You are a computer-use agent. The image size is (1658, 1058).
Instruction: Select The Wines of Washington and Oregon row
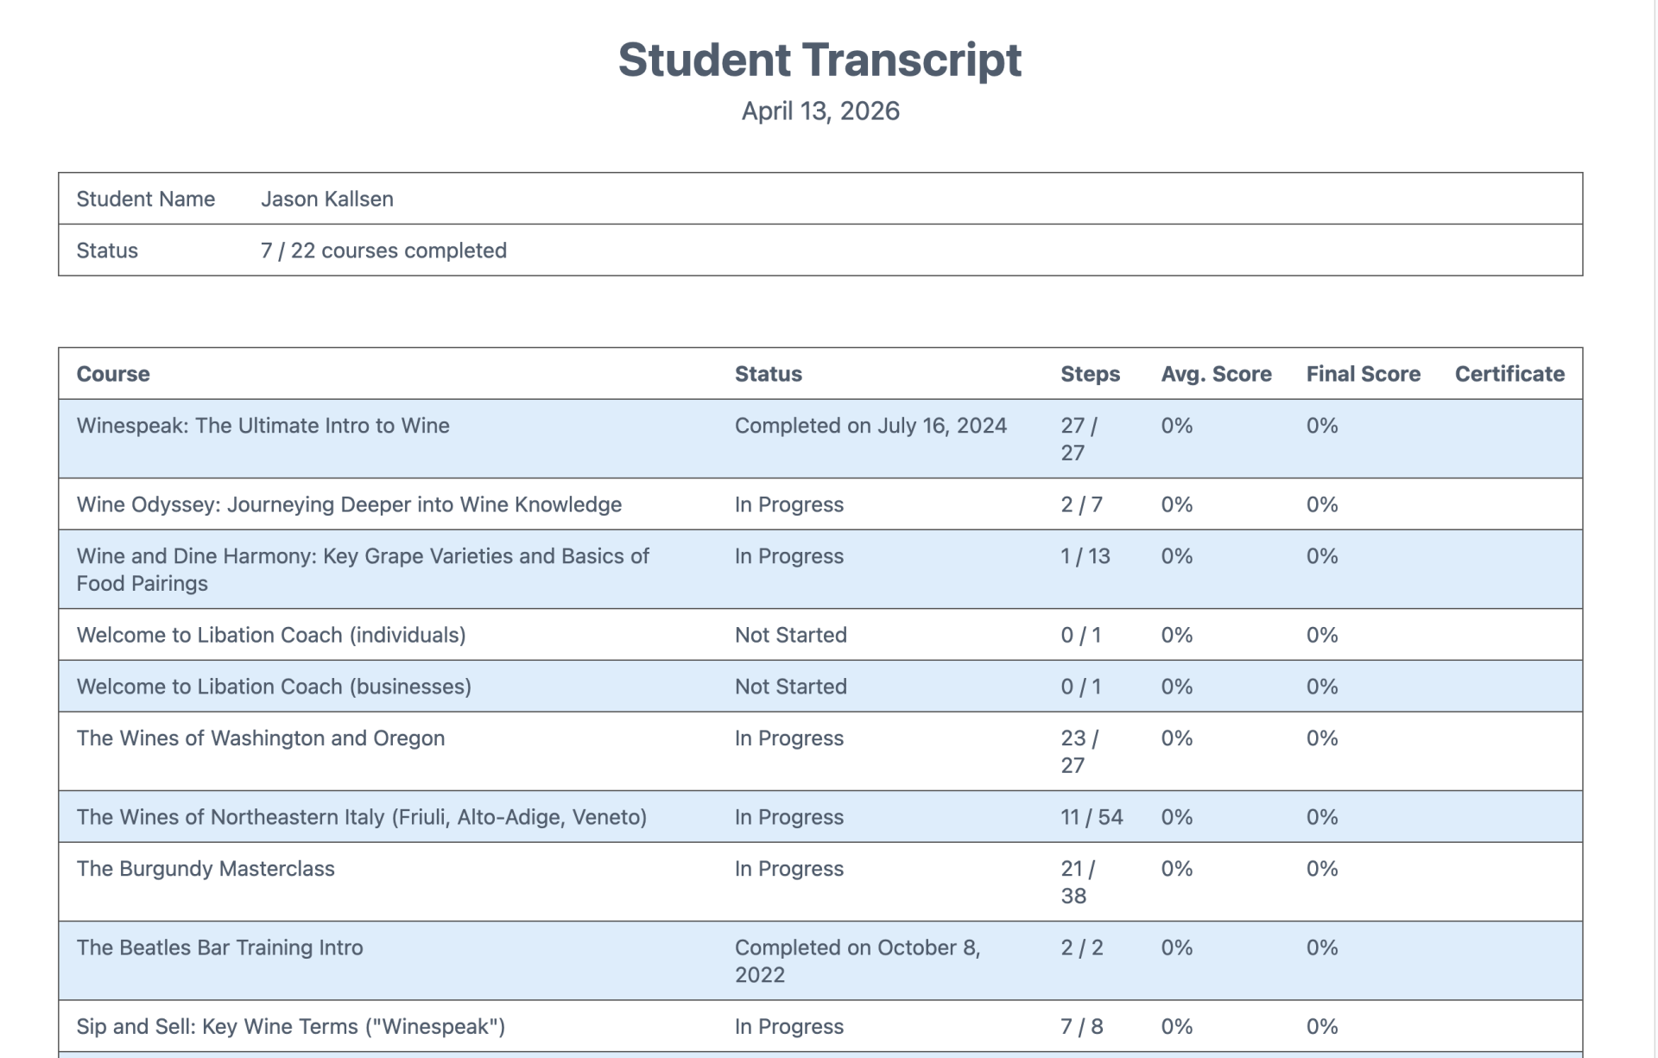820,751
